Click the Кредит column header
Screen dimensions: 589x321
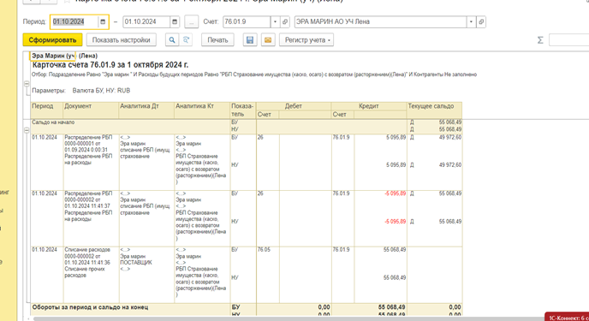[x=369, y=106]
